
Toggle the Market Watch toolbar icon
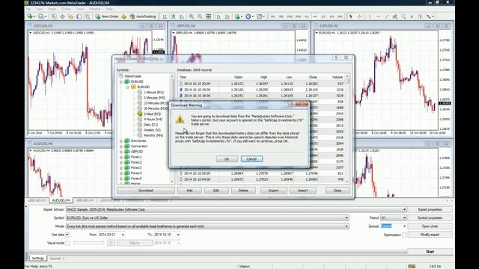(x=54, y=16)
